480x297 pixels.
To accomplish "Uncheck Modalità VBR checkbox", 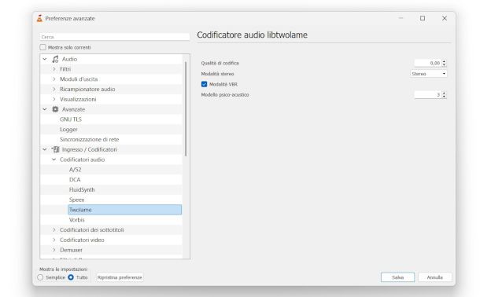I will pos(204,84).
